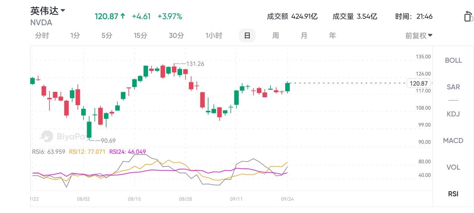Switch to the 1小时 chart interval

click(214, 35)
